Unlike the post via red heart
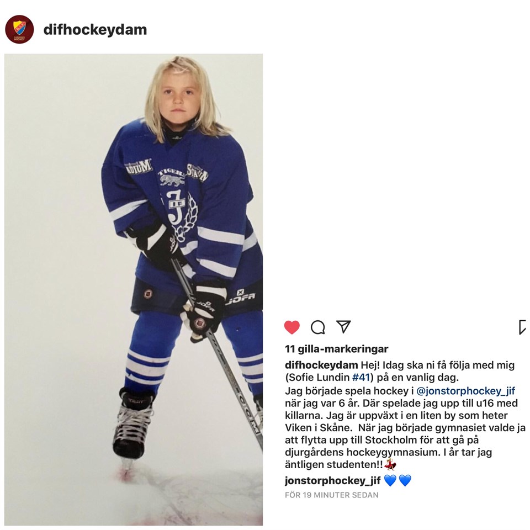The width and height of the screenshot is (530, 530). [x=291, y=327]
